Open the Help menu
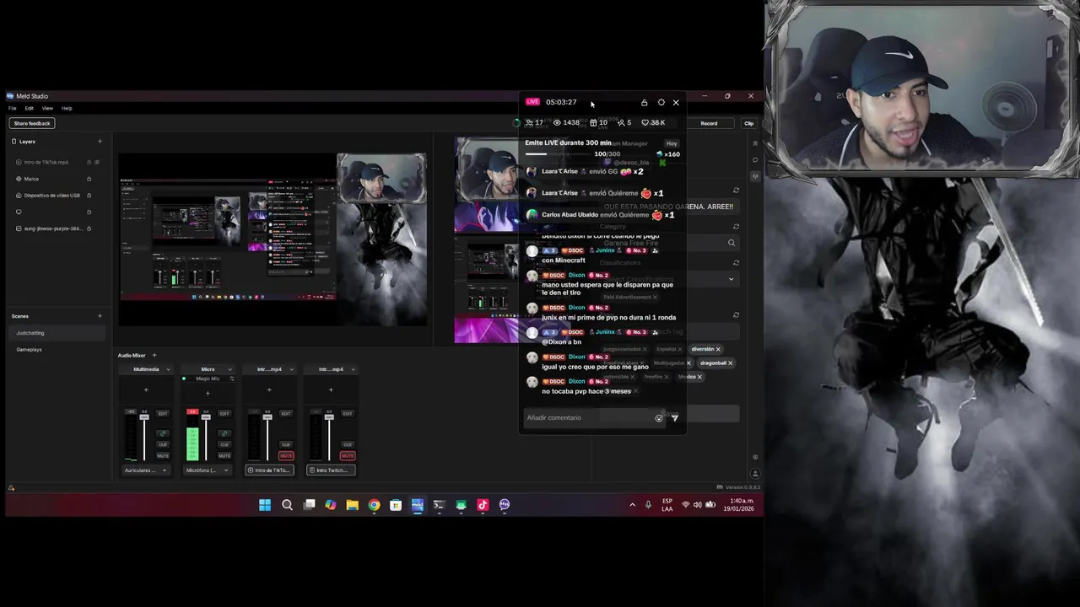Image resolution: width=1080 pixels, height=607 pixels. (67, 108)
